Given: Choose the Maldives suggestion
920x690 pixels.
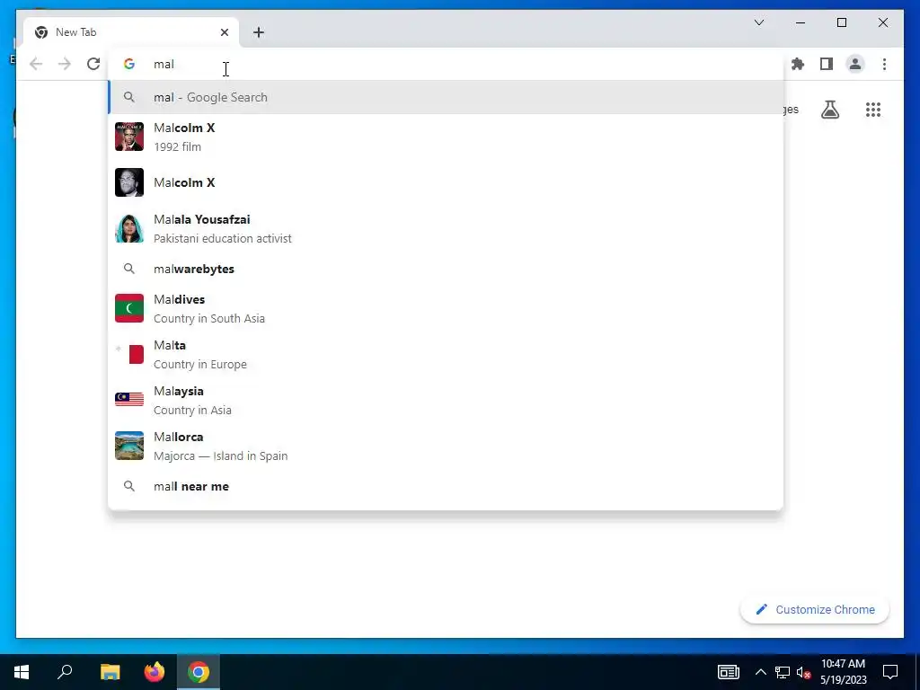Looking at the screenshot, I should click(446, 309).
